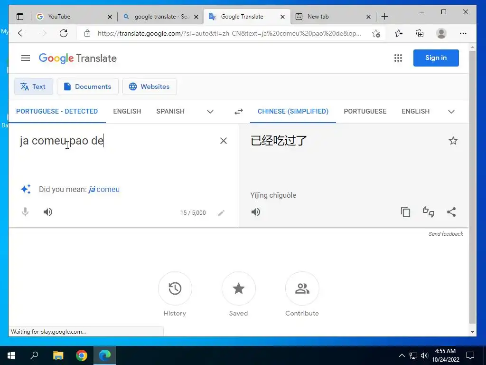Open the History circle button
Screen dimensions: 486x365
pyautogui.click(x=175, y=288)
